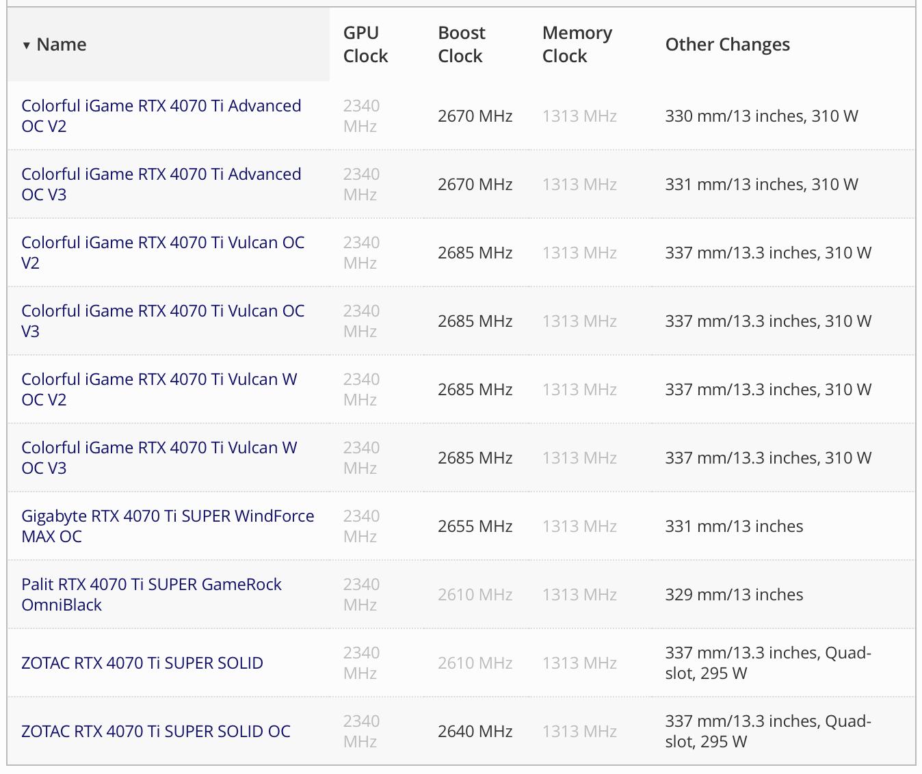The image size is (922, 774).
Task: Open Colorful iGame RTX 4070 Ti Advanced OC V3
Action: (x=161, y=184)
